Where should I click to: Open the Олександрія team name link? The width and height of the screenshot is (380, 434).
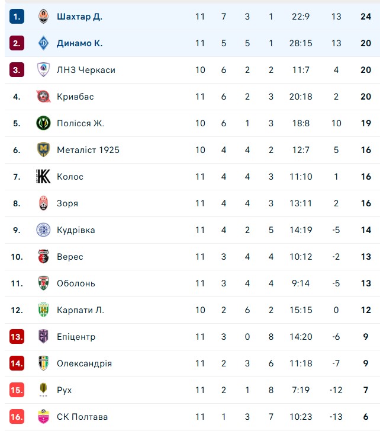point(84,363)
